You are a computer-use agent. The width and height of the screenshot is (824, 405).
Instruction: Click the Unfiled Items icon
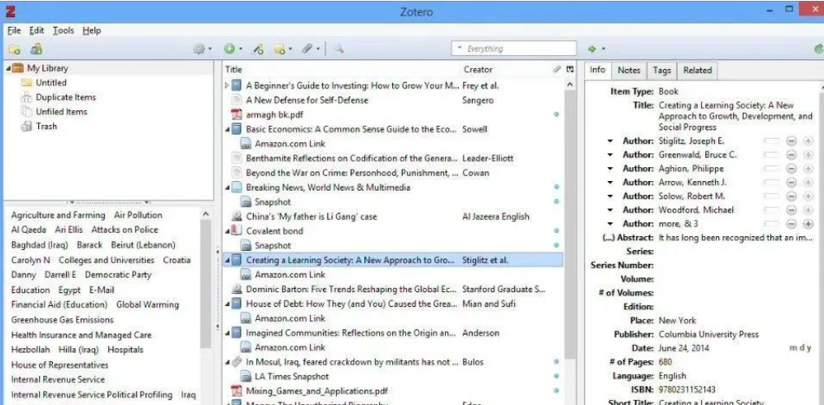click(26, 112)
